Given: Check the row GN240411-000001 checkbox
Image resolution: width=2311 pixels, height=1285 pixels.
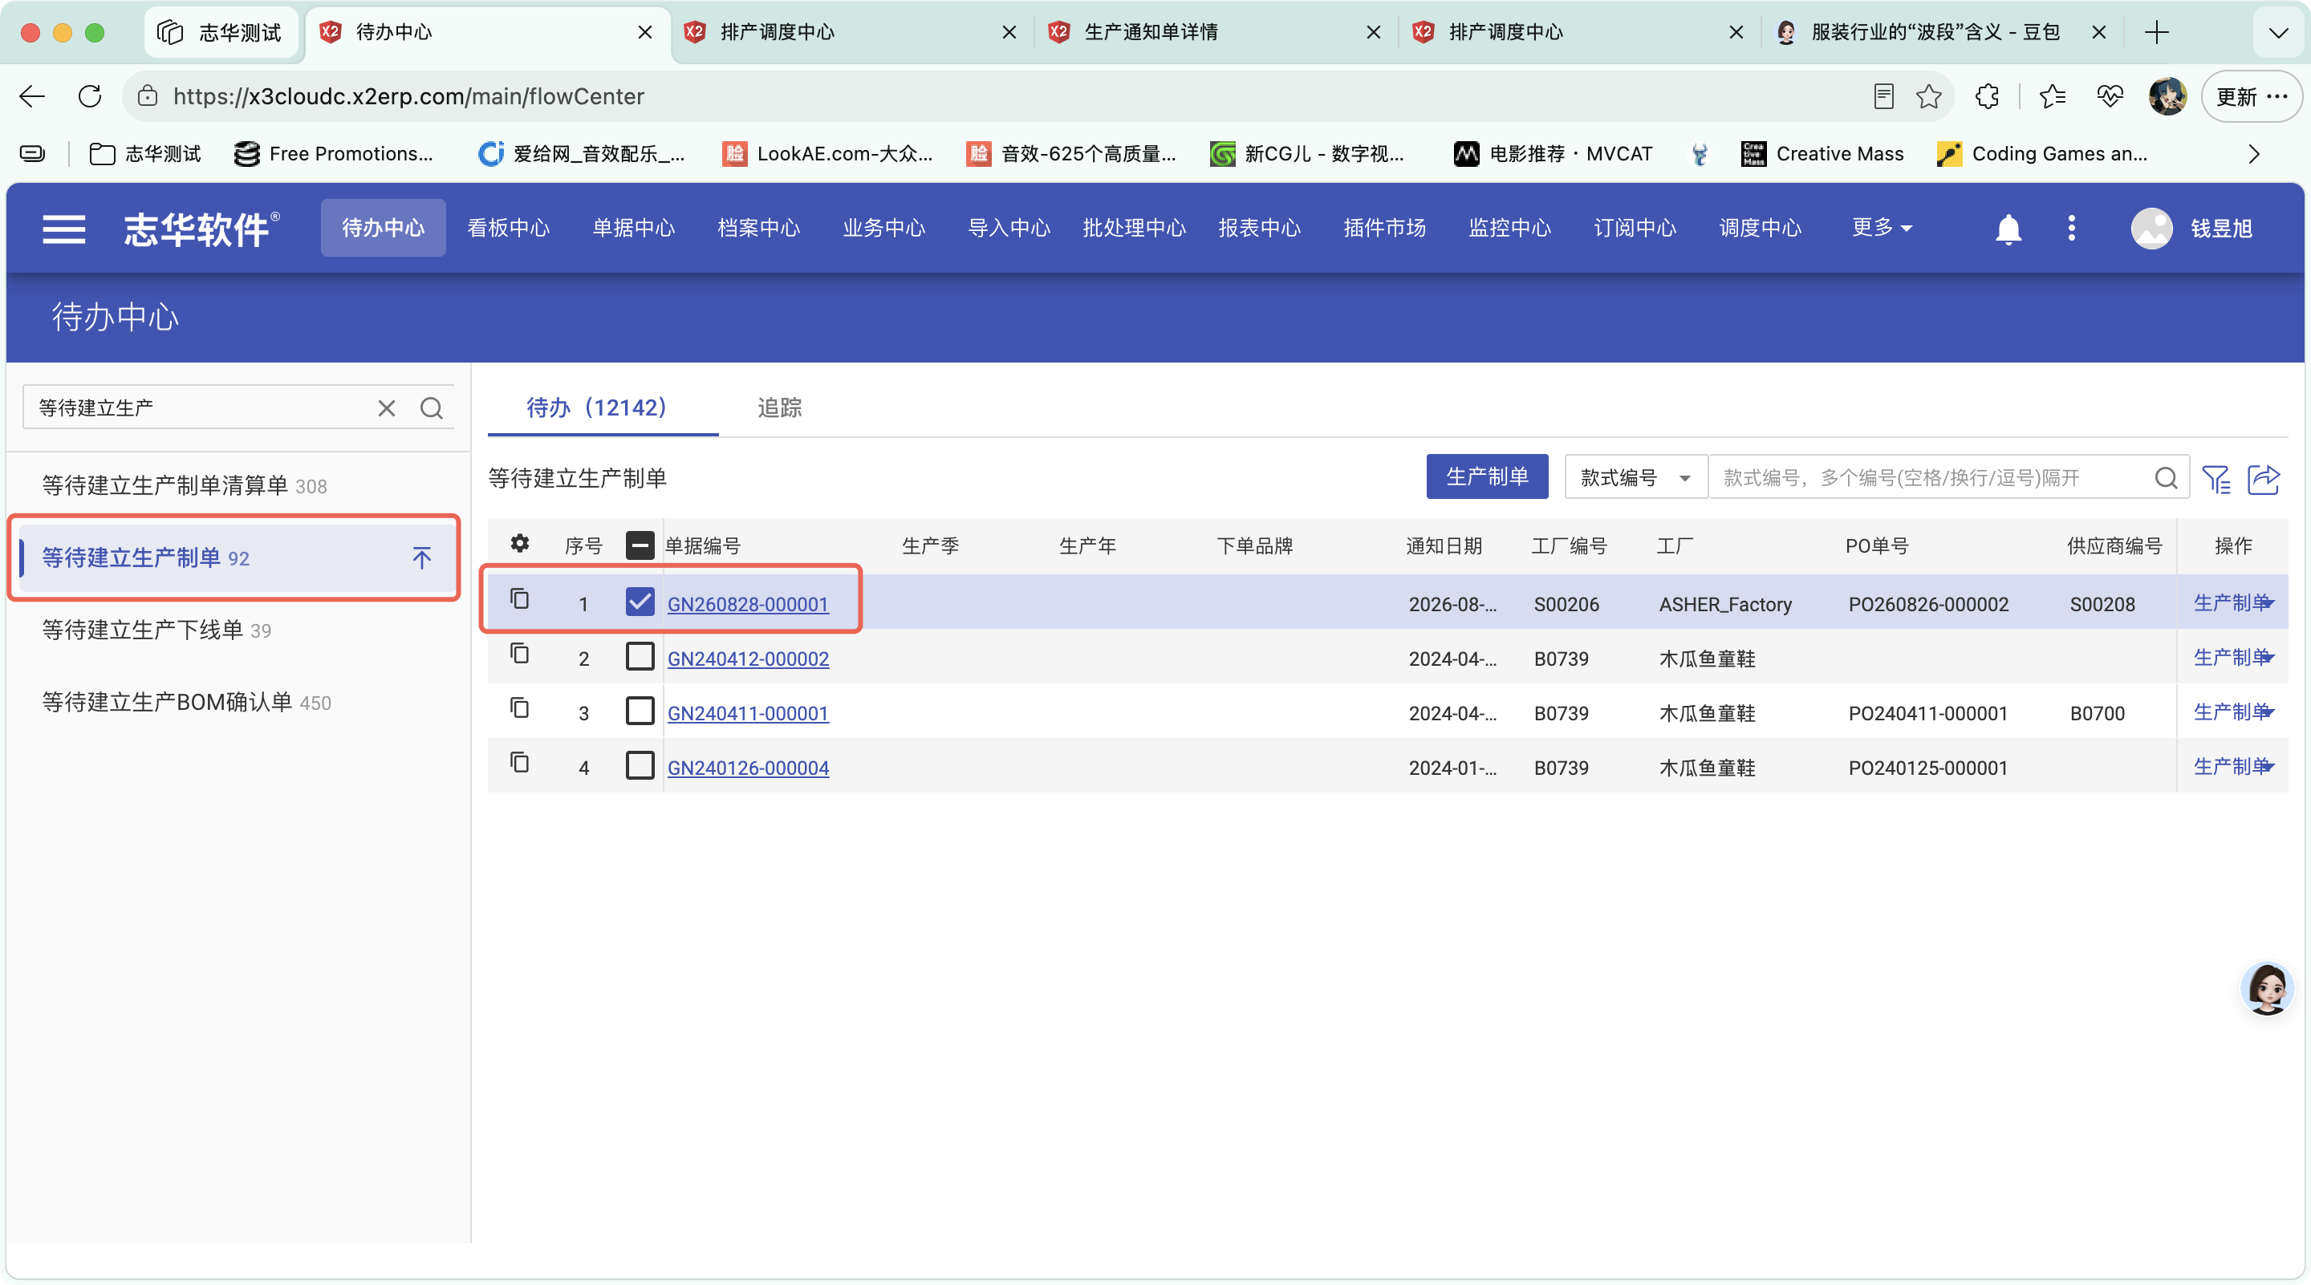Looking at the screenshot, I should click(x=640, y=710).
